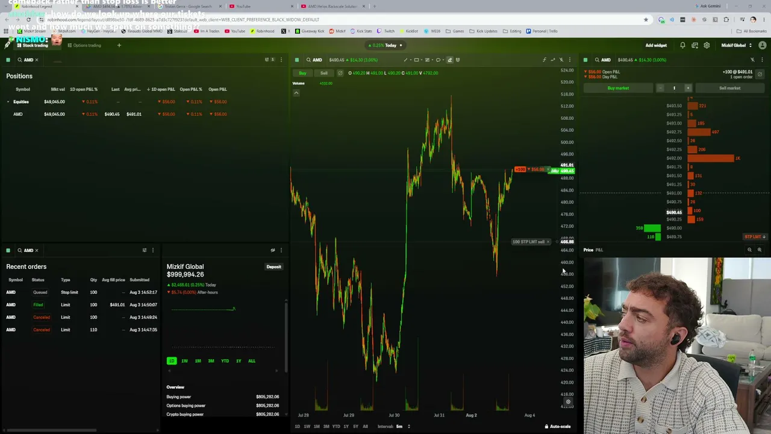Open the Recent orders three-dot menu
This screenshot has height=434, width=771.
click(x=152, y=250)
